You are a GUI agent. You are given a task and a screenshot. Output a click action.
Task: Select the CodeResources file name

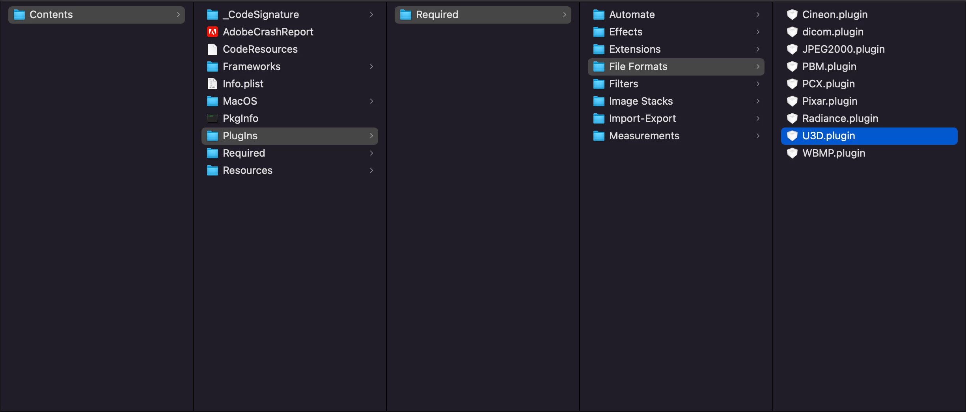(260, 49)
